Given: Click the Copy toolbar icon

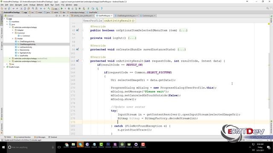Looking at the screenshot, I should (25, 8).
